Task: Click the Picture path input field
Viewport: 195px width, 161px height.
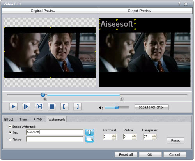Action: click(55, 139)
